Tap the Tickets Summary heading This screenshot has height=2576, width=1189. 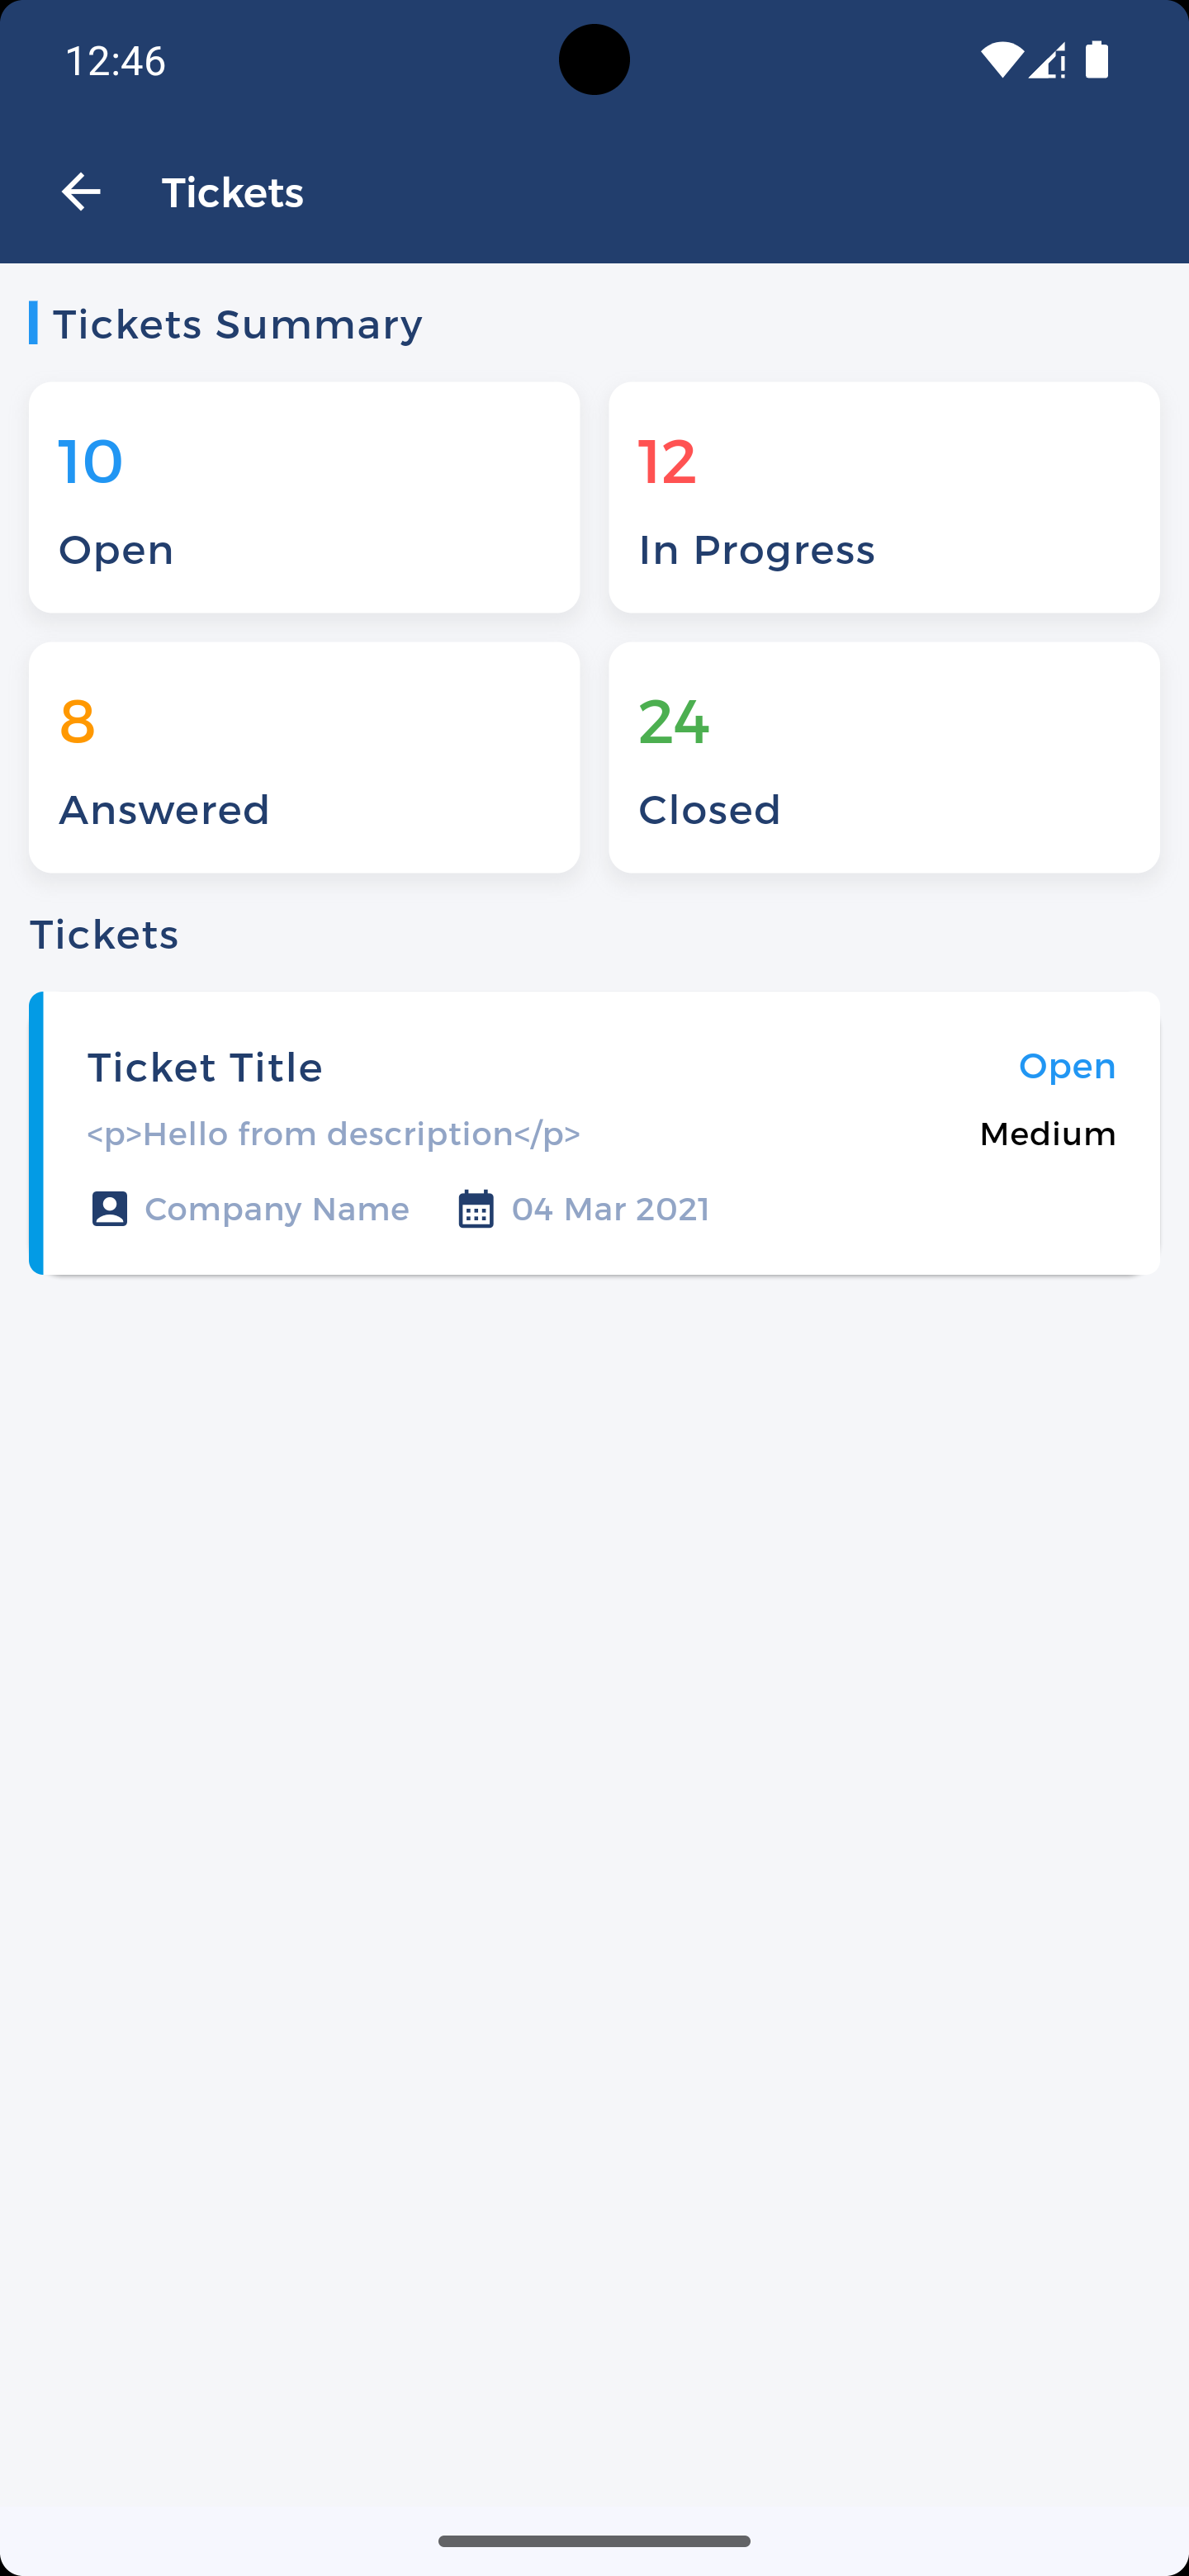tap(237, 324)
